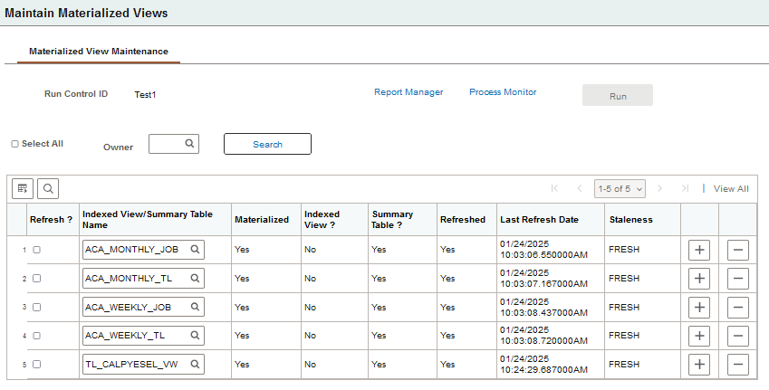This screenshot has width=769, height=390.
Task: Check Refresh box for ACA_WEEKLY_JOB
Action: tap(36, 307)
